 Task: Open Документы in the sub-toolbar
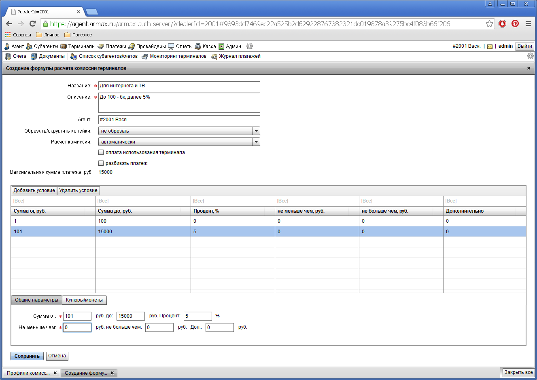(48, 56)
